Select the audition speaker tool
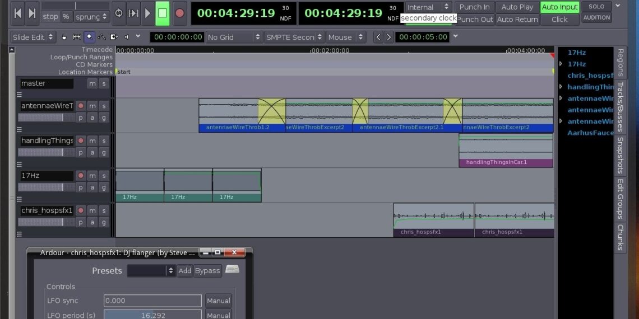This screenshot has width=639, height=319. coord(126,37)
